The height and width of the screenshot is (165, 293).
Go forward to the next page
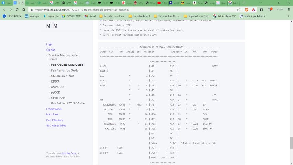click(11, 10)
